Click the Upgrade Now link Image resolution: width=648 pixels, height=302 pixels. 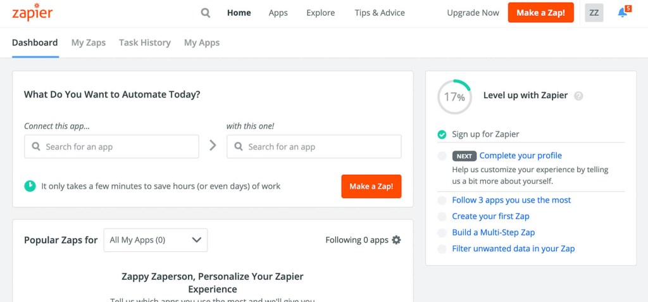point(473,13)
